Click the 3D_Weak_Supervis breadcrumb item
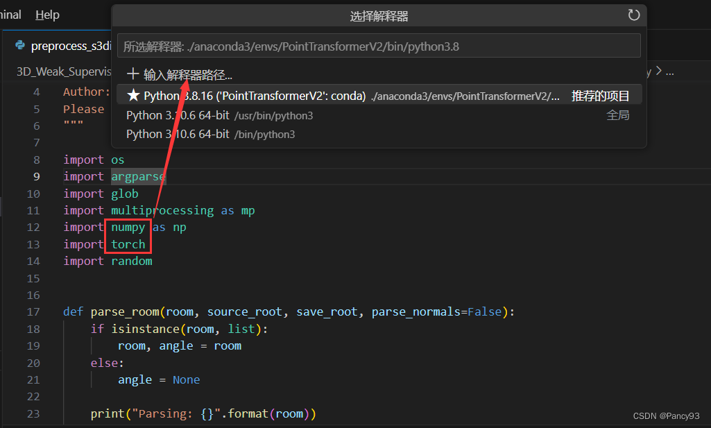 tap(64, 71)
